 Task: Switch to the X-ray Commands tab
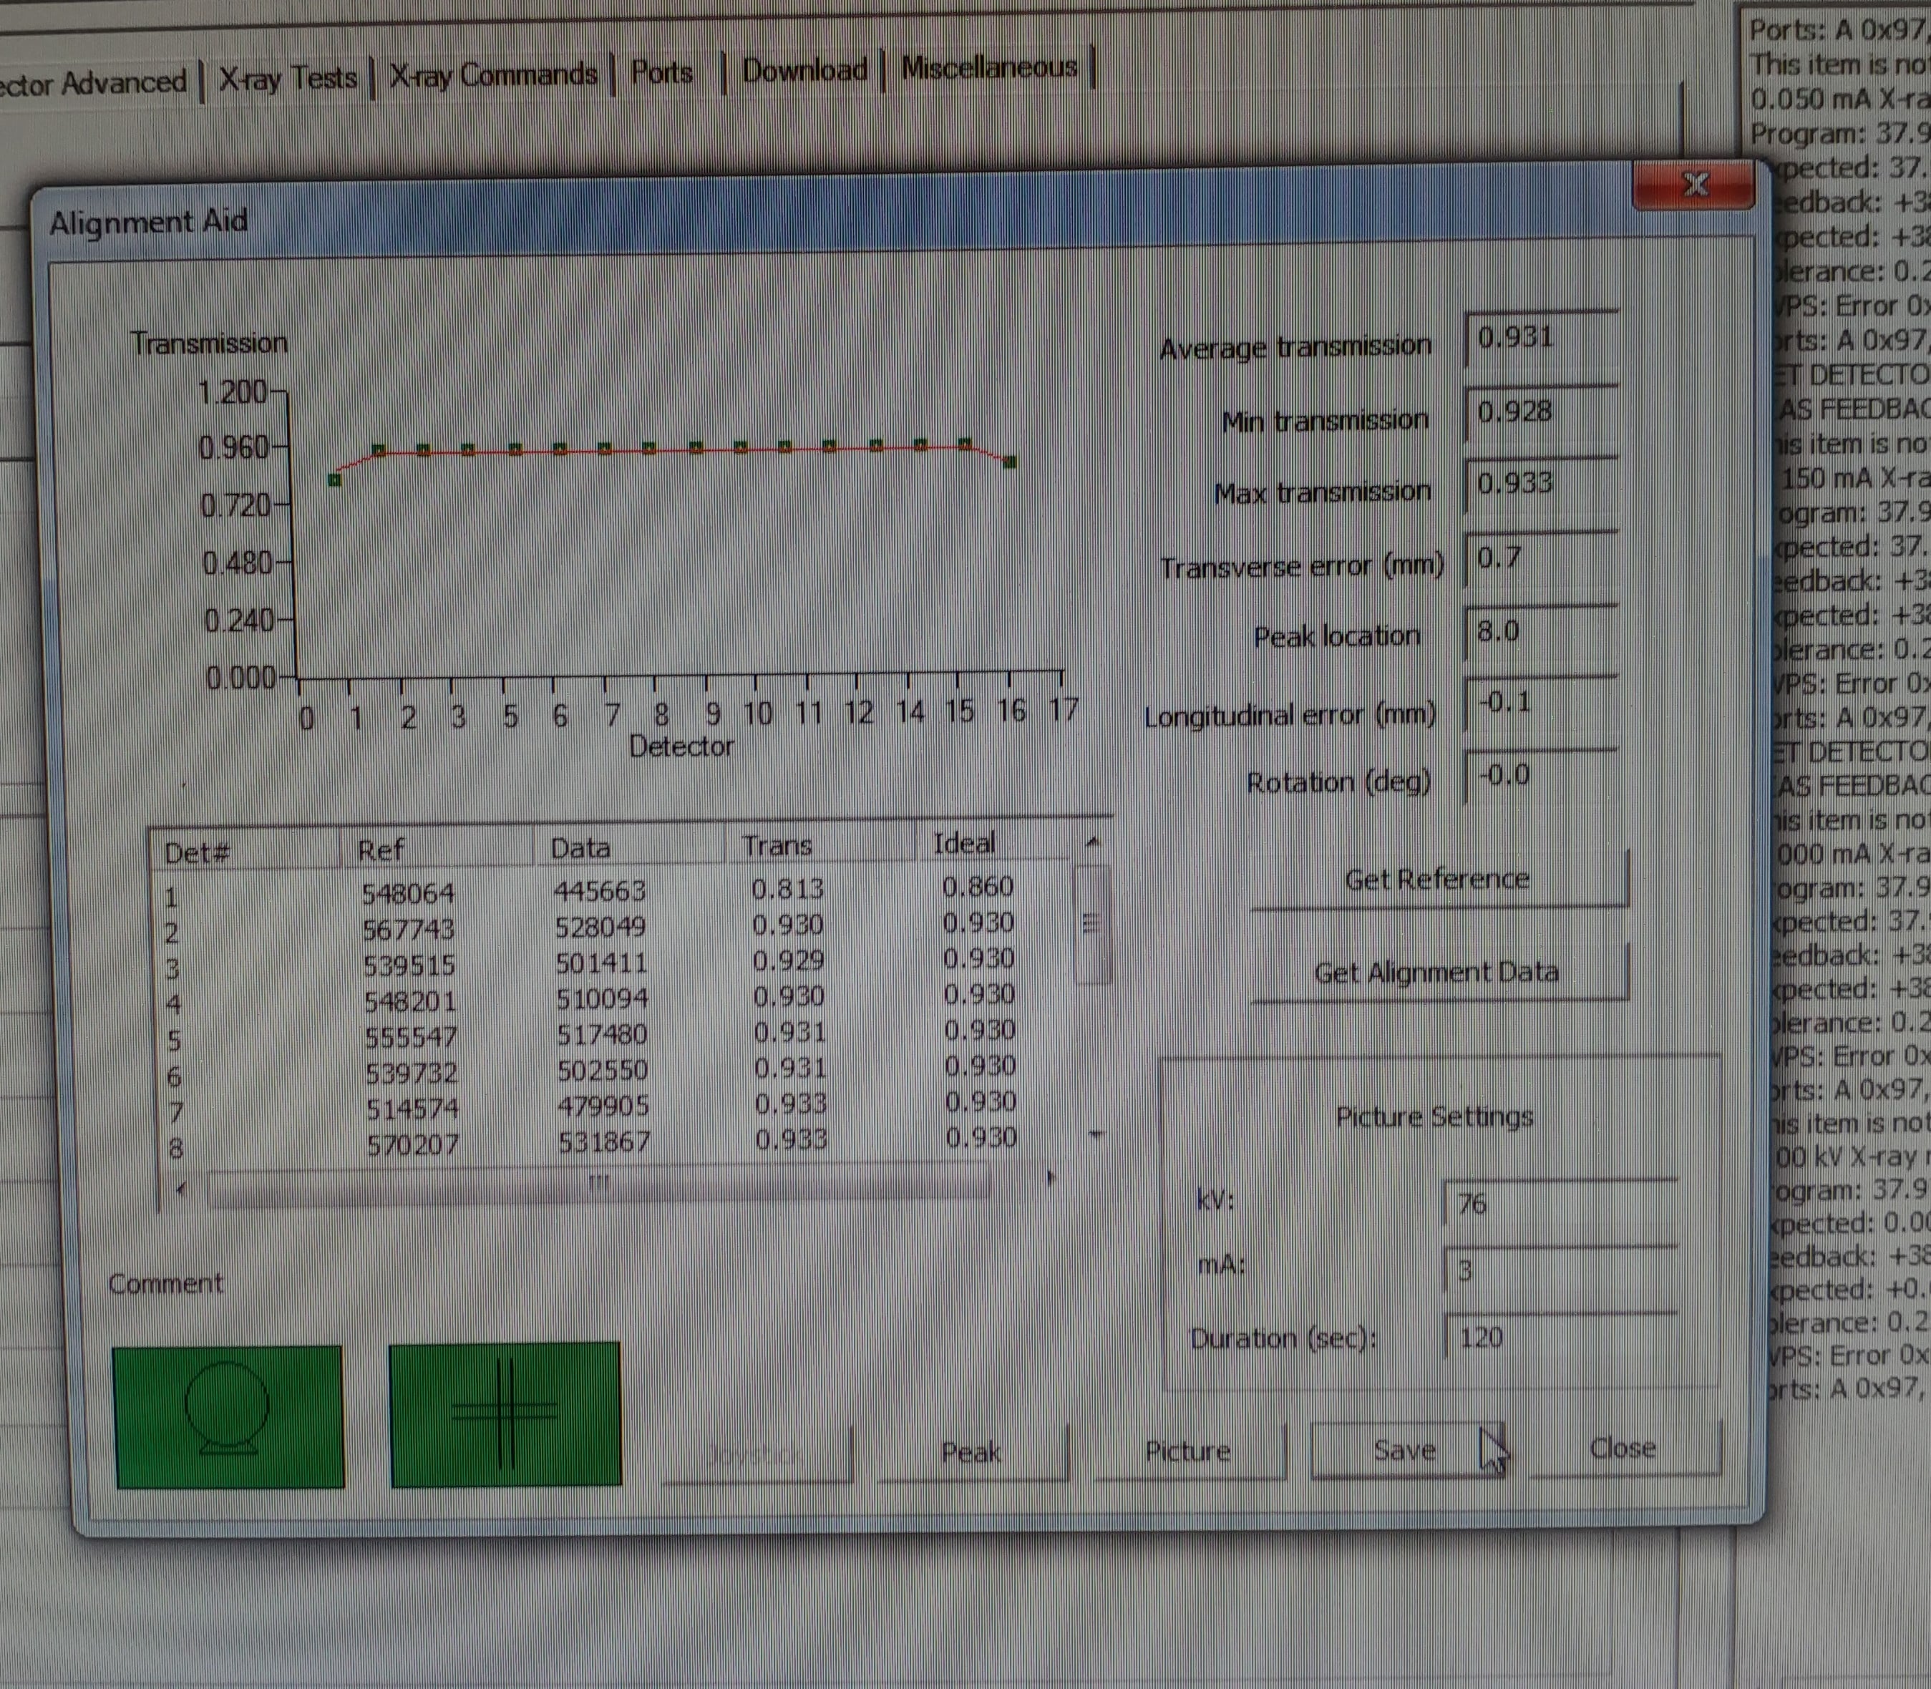[x=494, y=74]
